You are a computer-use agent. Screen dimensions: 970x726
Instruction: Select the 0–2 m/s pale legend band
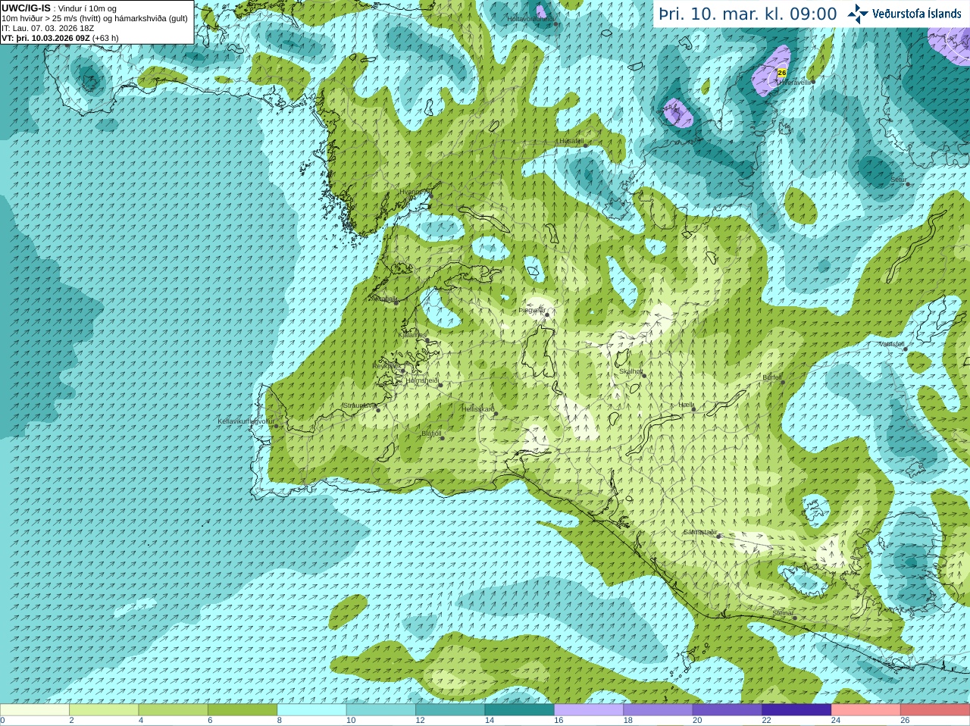35,710
